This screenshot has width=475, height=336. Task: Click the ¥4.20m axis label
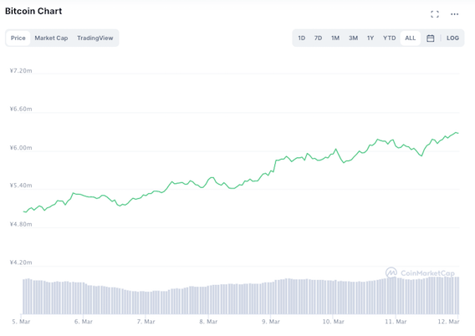tap(21, 262)
